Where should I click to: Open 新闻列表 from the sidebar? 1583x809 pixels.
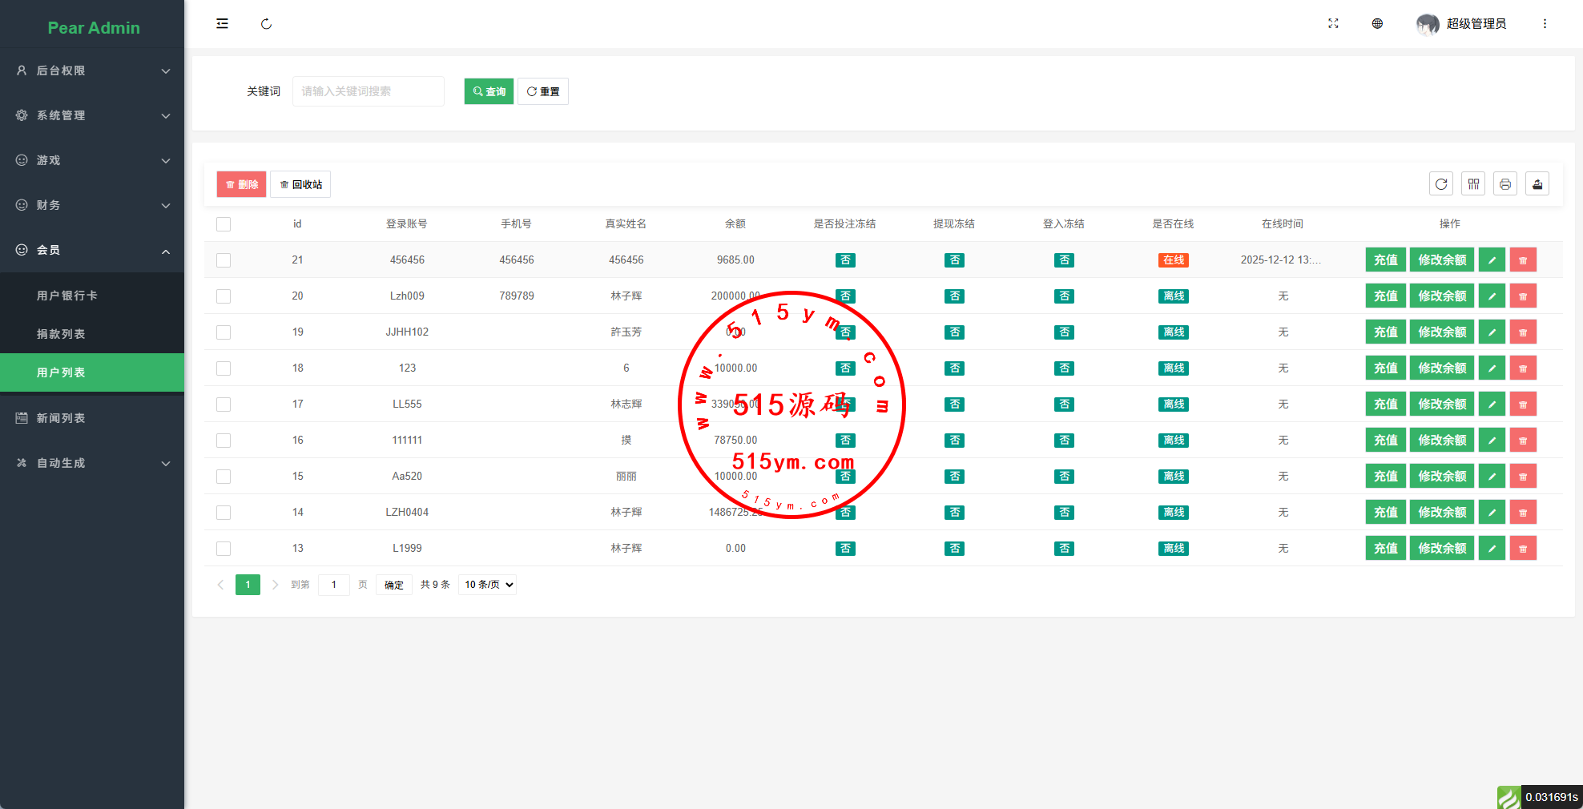pos(61,418)
